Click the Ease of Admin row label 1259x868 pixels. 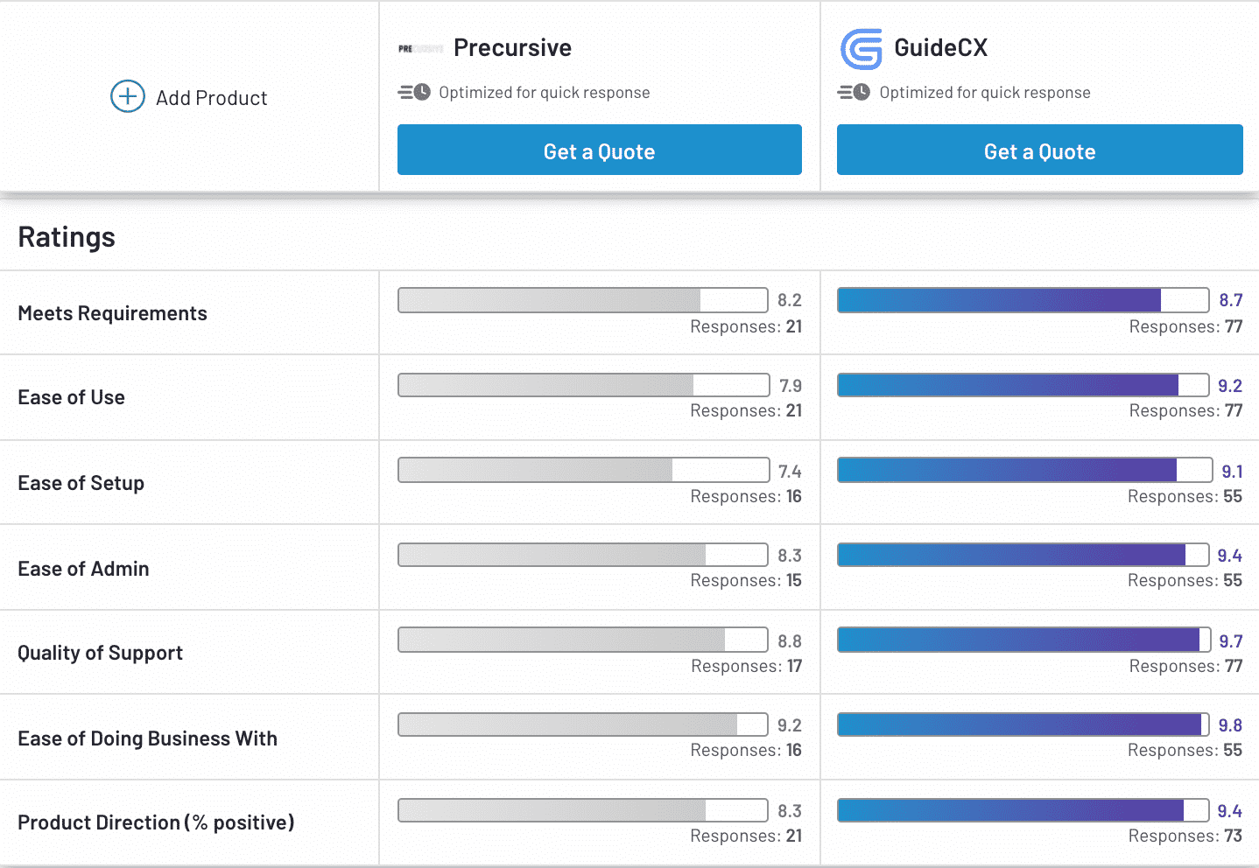tap(84, 569)
